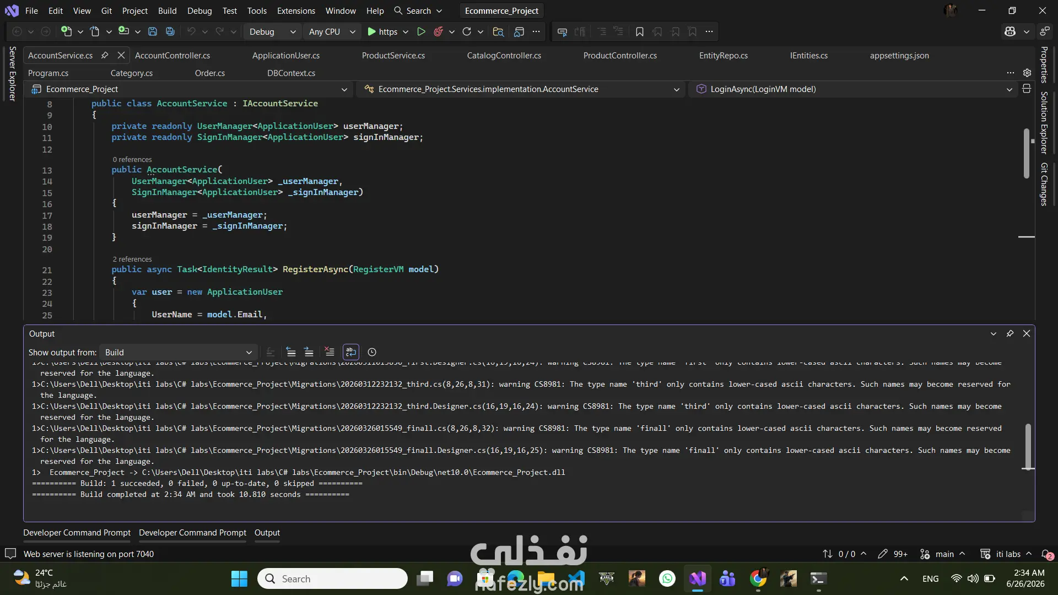Open the Git menu

(106, 10)
